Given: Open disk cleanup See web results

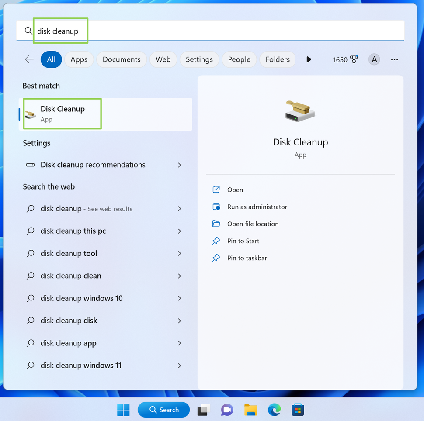Looking at the screenshot, I should click(105, 209).
